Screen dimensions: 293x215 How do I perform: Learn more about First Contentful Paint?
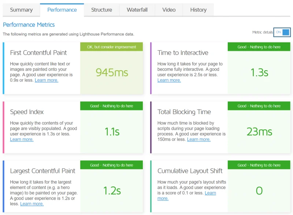(46, 80)
